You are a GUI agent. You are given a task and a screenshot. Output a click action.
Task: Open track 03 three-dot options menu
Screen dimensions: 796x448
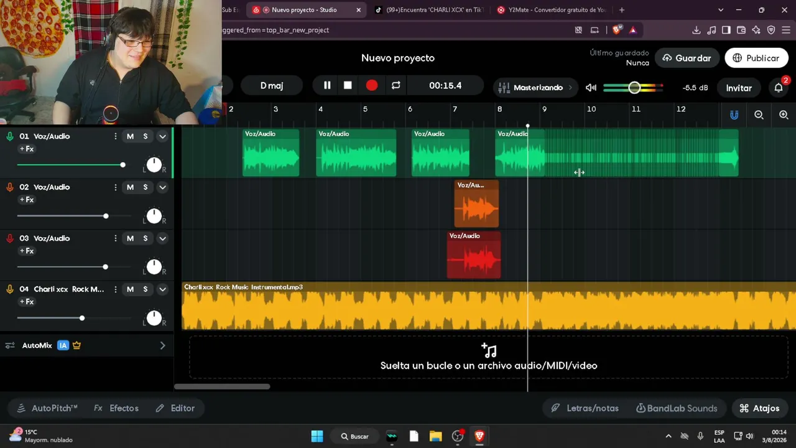click(x=115, y=238)
